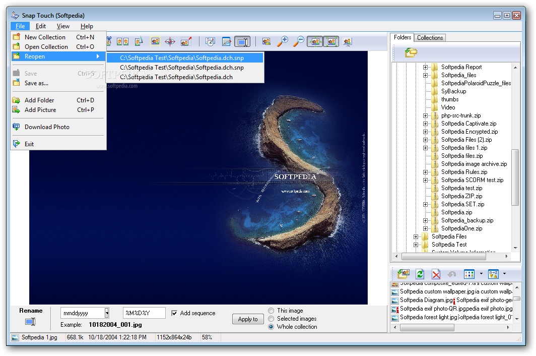This screenshot has width=536, height=356.
Task: Open the View menu
Action: click(63, 26)
